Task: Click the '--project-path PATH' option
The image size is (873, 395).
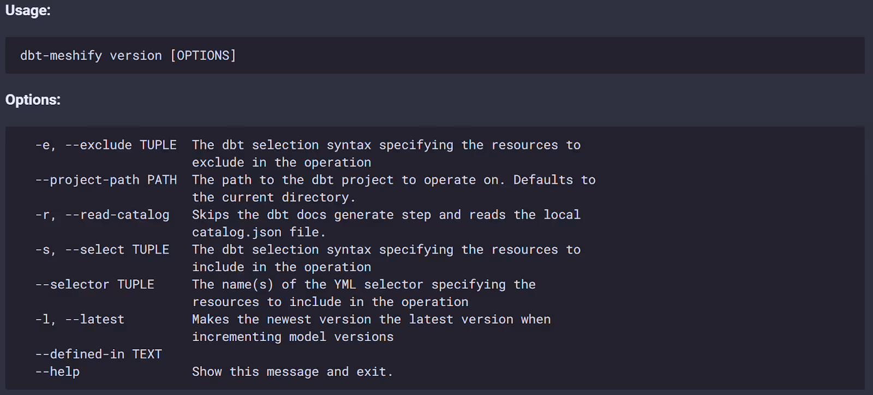Action: (106, 180)
